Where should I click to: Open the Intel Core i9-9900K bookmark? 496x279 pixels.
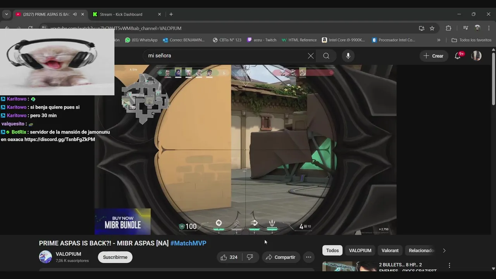tap(343, 40)
